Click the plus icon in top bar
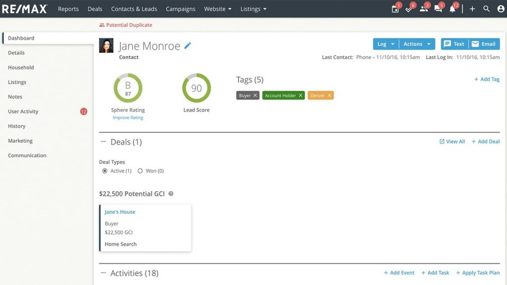Viewport: 507px width, 285px height. pos(472,9)
